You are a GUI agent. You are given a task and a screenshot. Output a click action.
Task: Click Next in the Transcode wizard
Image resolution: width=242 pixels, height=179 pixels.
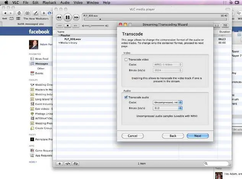coord(198,136)
